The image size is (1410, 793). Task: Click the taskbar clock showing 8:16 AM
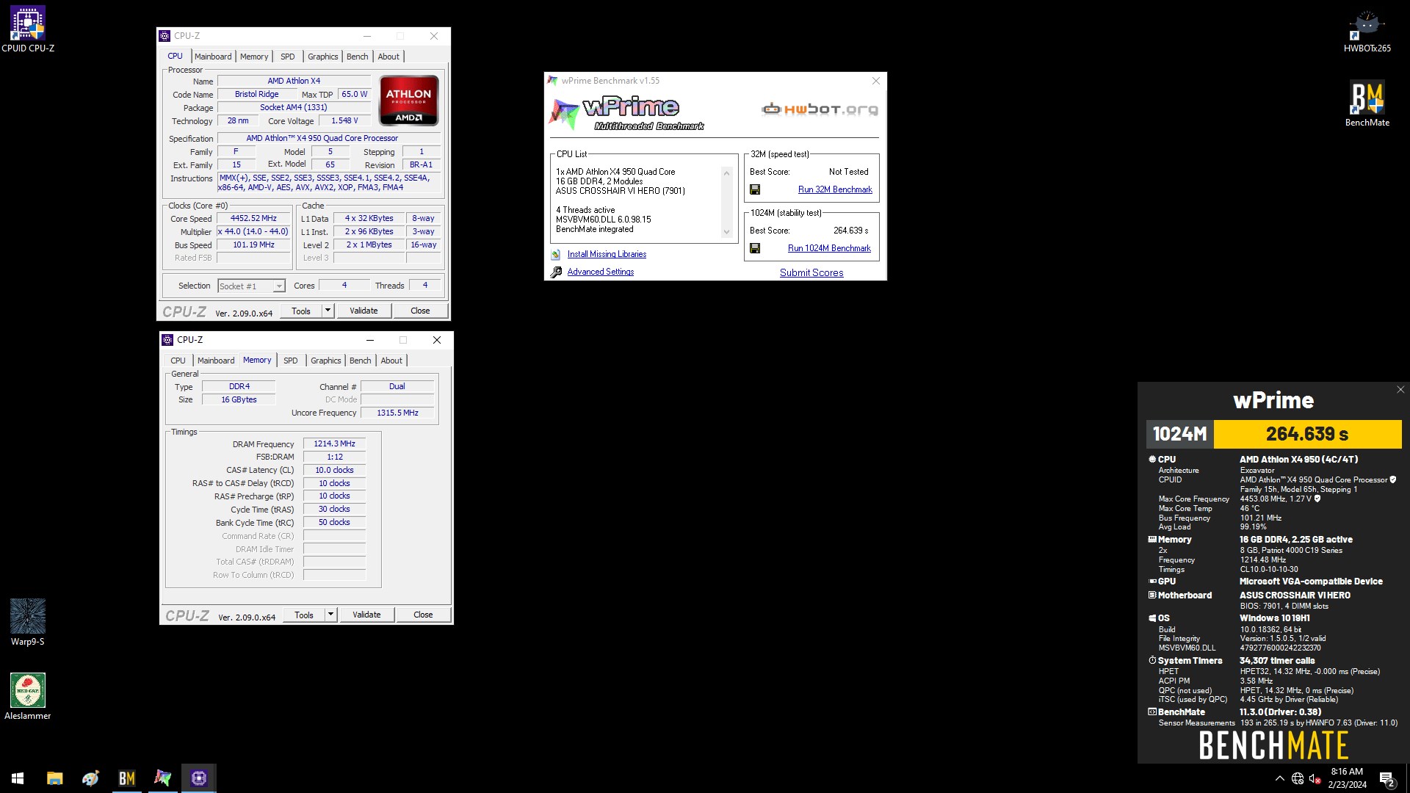(1347, 778)
